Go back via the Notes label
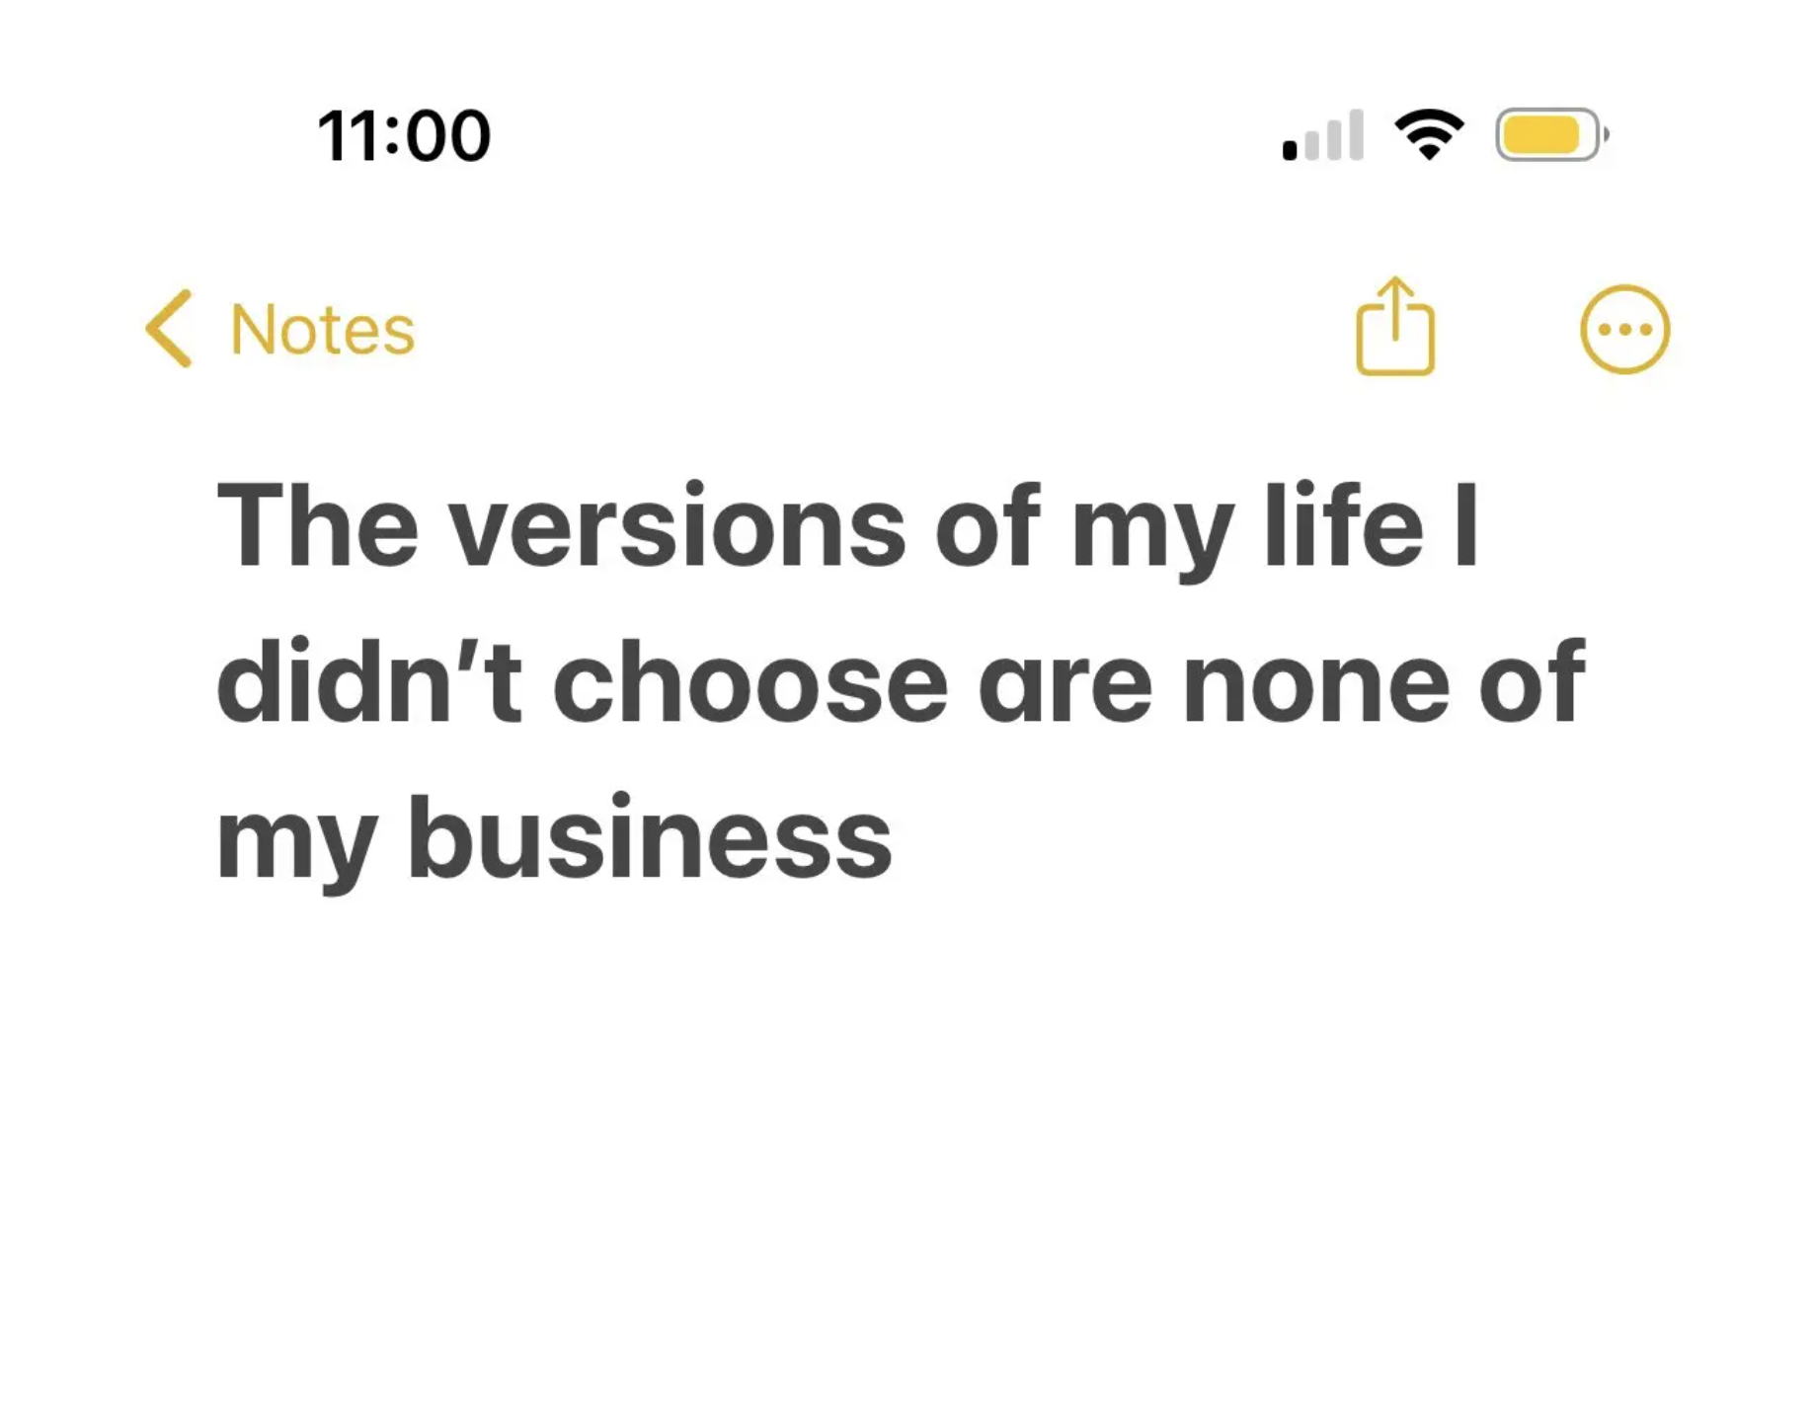The width and height of the screenshot is (1813, 1410). point(322,330)
